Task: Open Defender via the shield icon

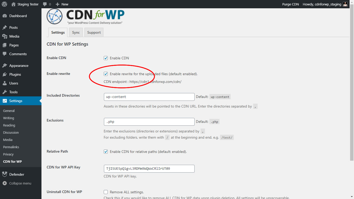Action: [5, 174]
